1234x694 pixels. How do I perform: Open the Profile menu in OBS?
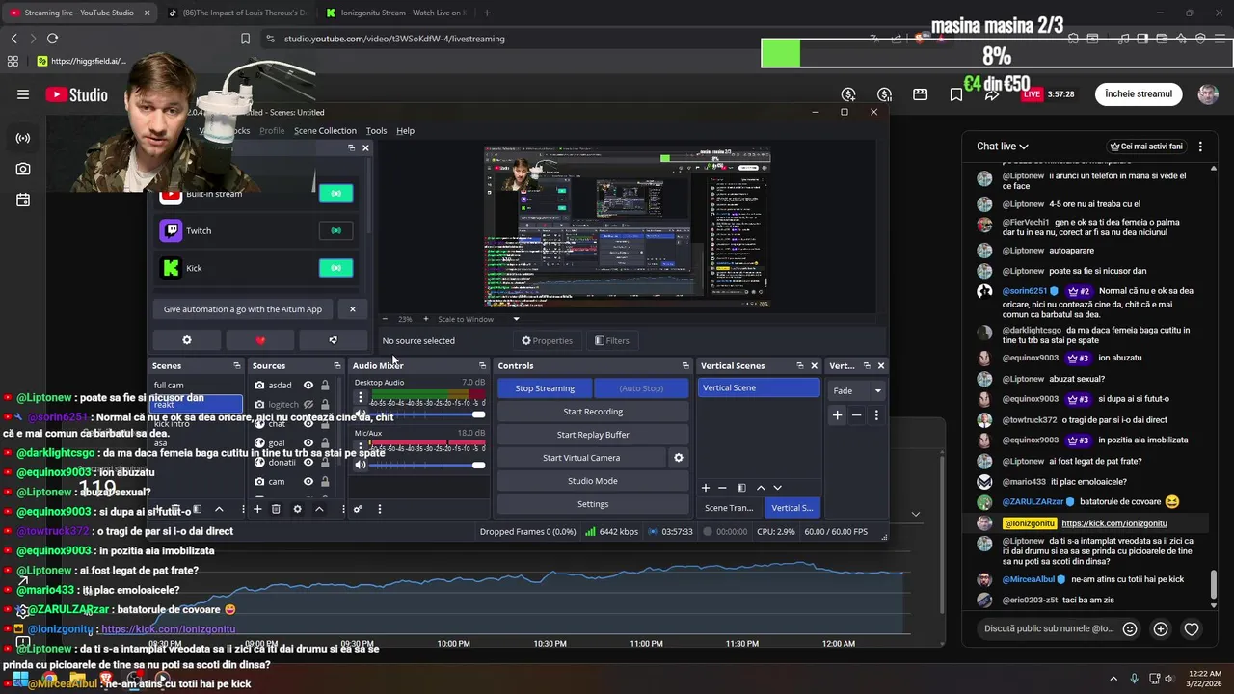pos(272,130)
